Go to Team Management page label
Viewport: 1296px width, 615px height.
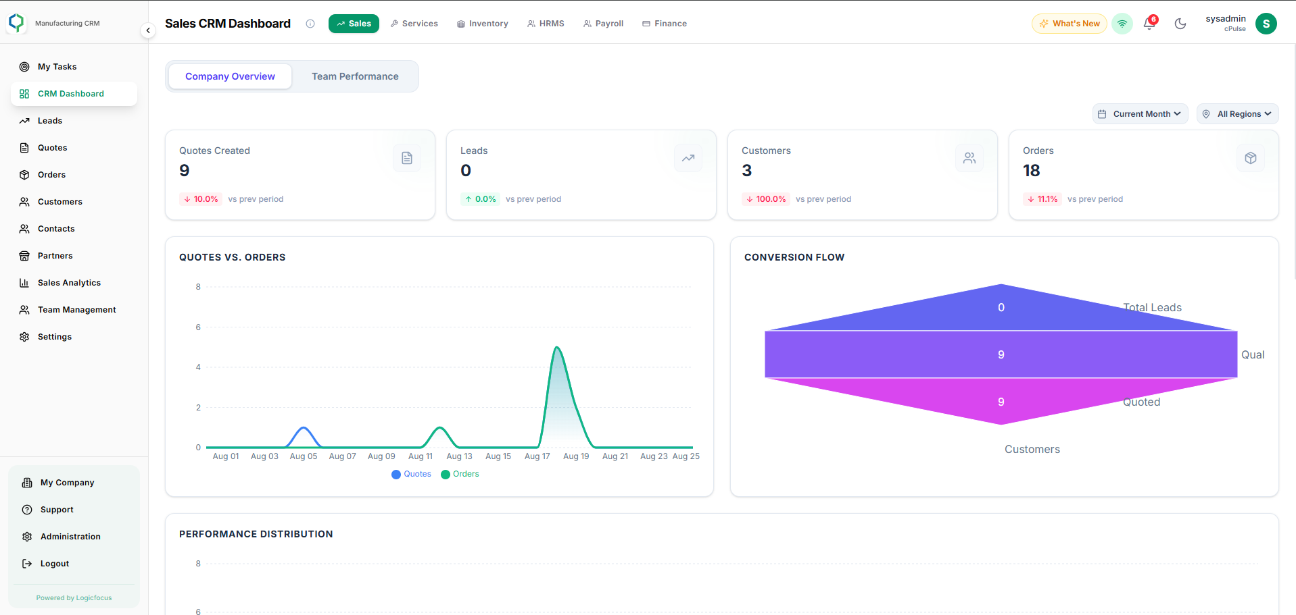tap(77, 310)
